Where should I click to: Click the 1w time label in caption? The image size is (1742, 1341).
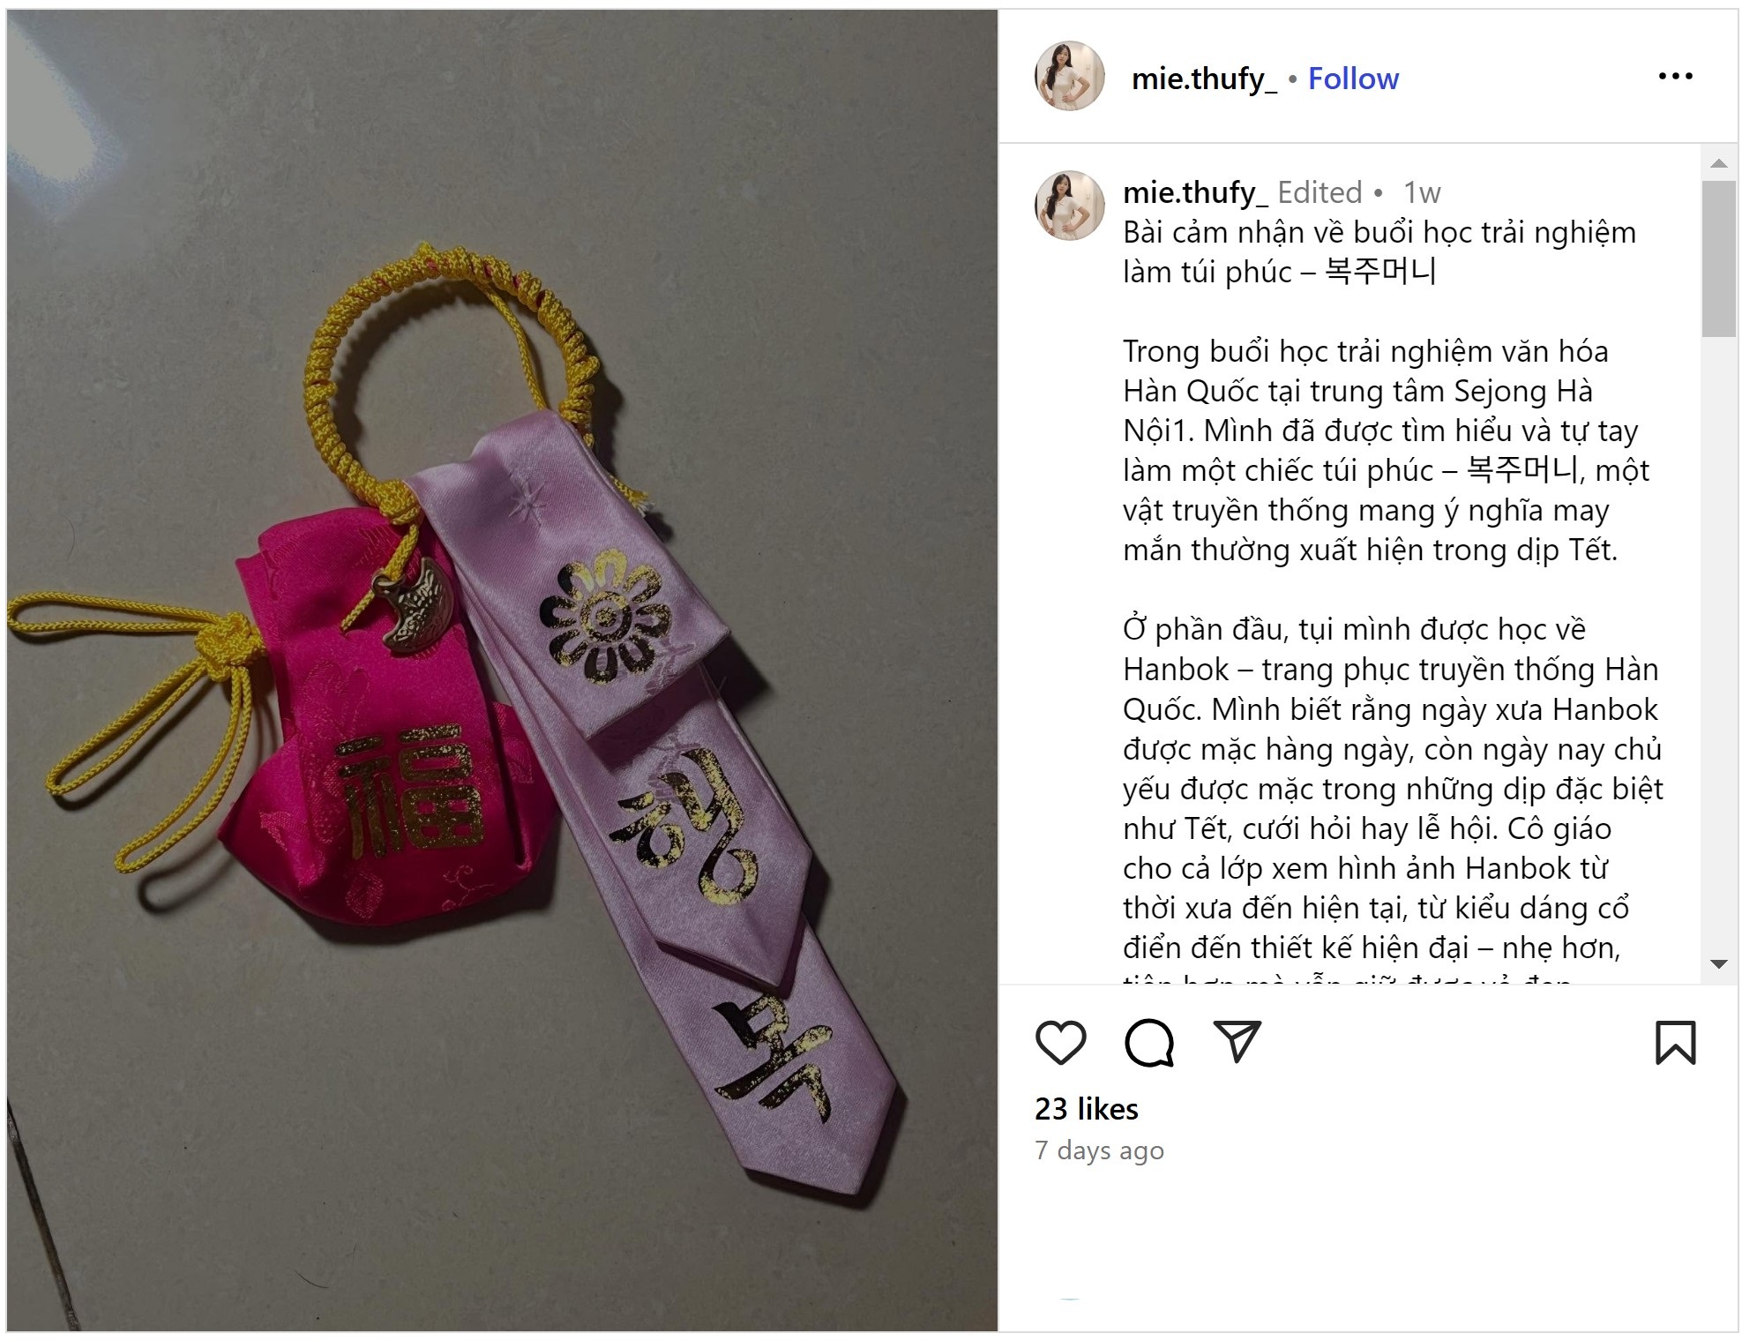[1421, 192]
